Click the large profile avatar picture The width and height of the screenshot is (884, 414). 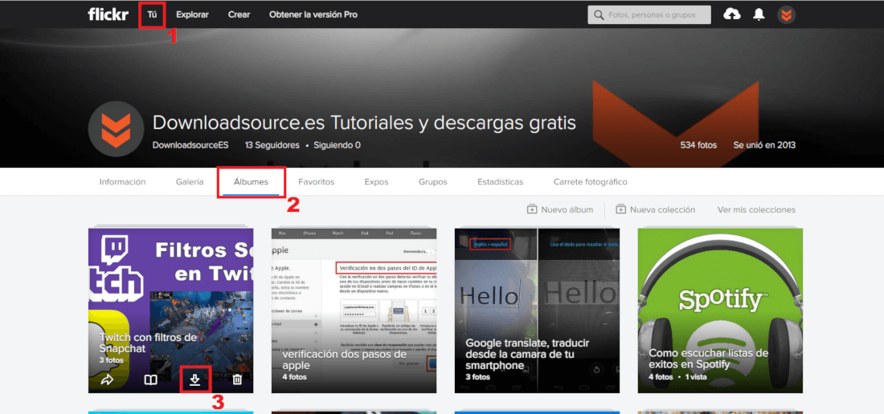point(117,129)
